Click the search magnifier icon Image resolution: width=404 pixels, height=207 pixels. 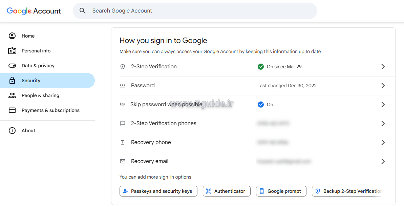(x=82, y=11)
